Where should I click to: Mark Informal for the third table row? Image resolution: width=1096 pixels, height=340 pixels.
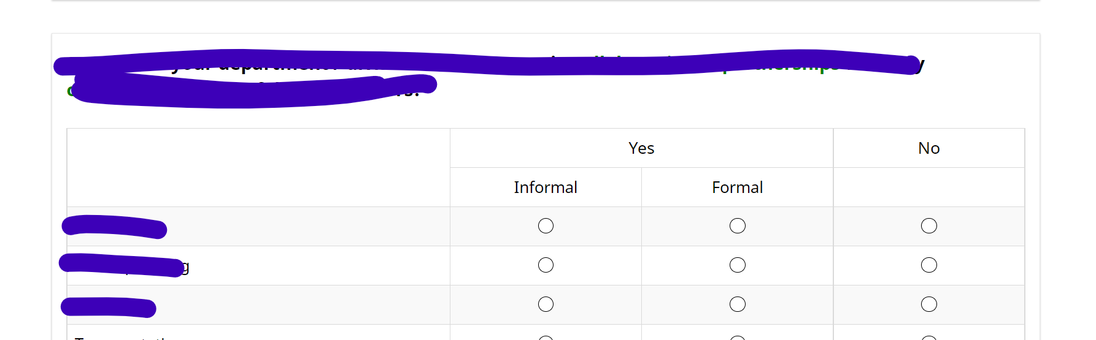546,304
